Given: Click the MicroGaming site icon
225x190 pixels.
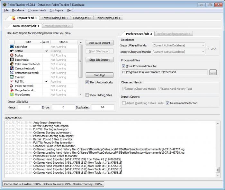Looking at the screenshot, I should tap(12, 95).
